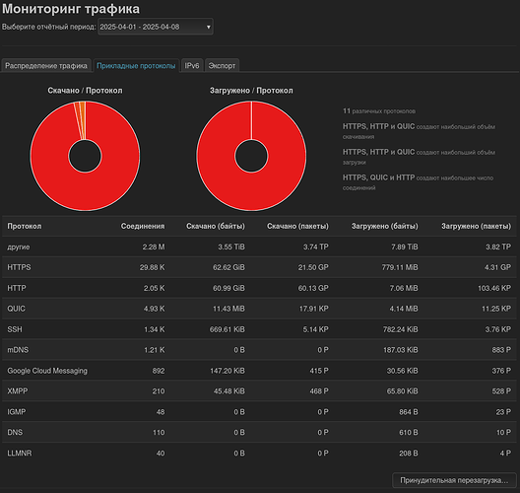This screenshot has width=520, height=493.
Task: Open the IPv6 tab
Action: pos(192,65)
